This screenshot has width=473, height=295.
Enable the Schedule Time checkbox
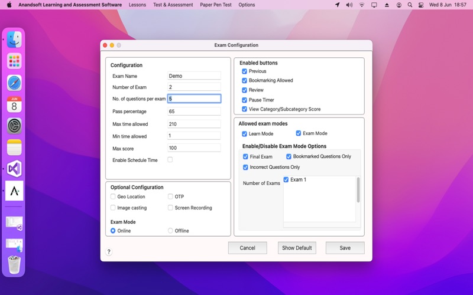pyautogui.click(x=170, y=160)
